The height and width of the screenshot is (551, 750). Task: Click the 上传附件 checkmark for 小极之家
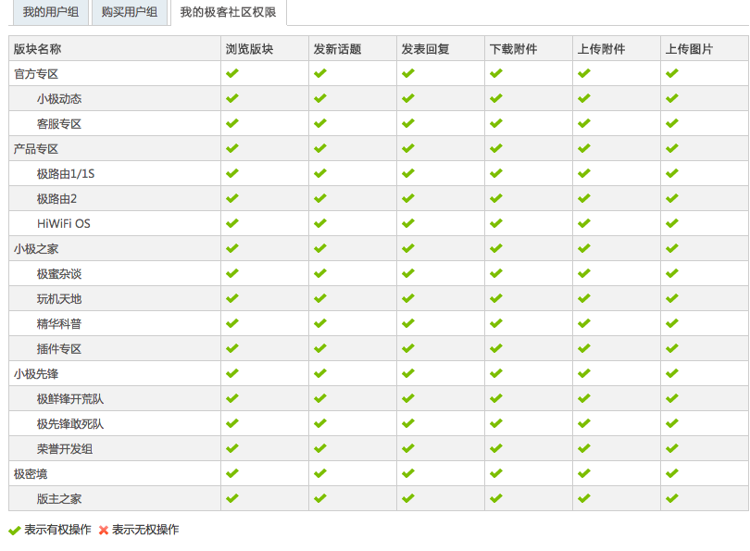point(584,248)
